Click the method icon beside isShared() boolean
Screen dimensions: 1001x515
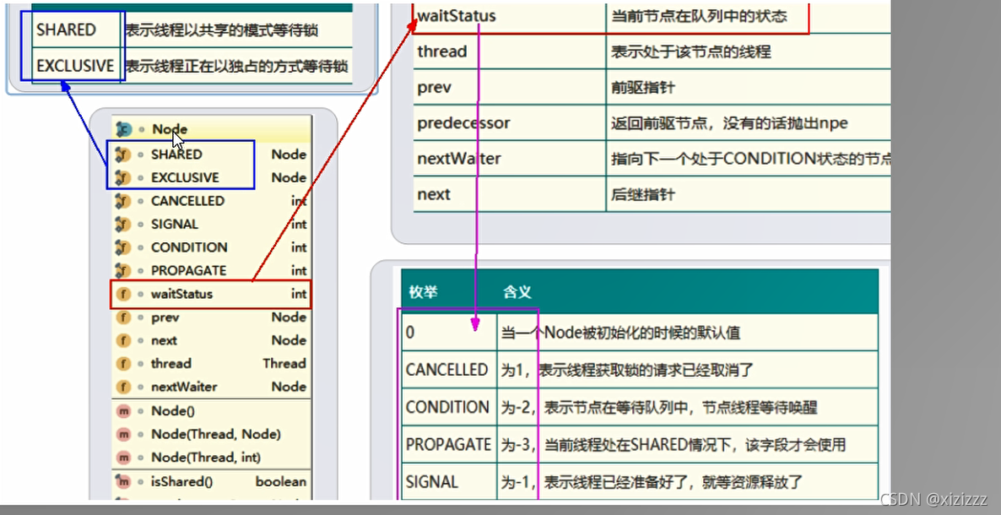[122, 482]
